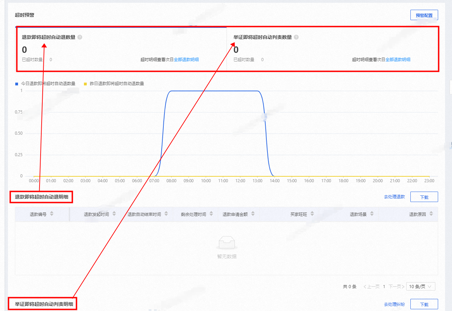
Task: Click 去处理退款 link
Action: 394,197
